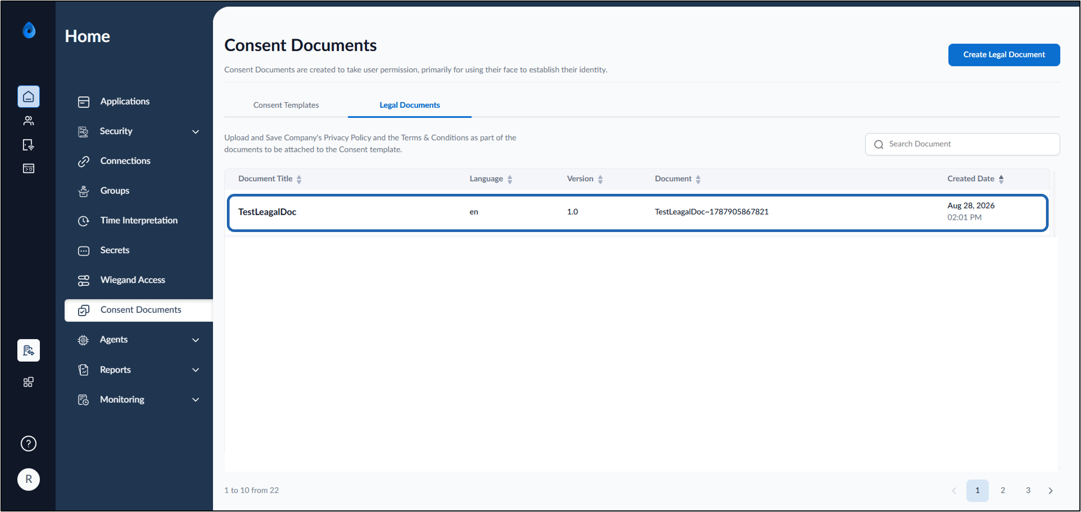The width and height of the screenshot is (1081, 512).
Task: Open the Wiegand Access sidebar item
Action: point(133,280)
